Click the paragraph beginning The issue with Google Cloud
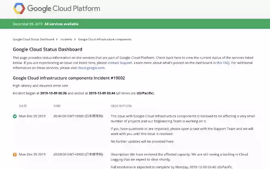 [x=183, y=119]
